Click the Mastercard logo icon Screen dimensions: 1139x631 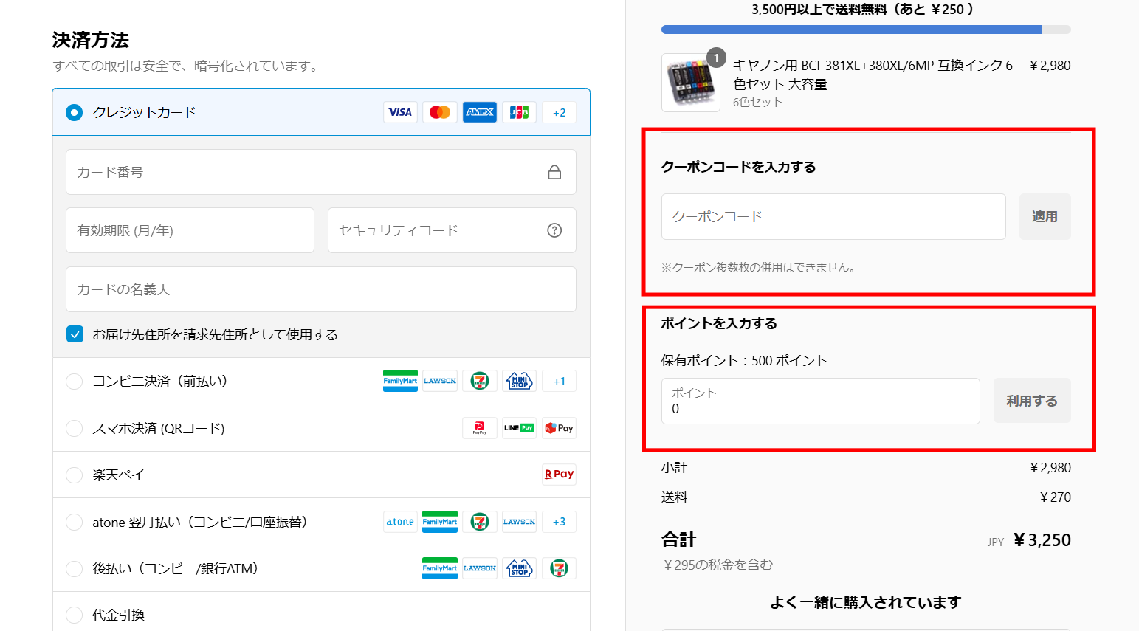[440, 112]
